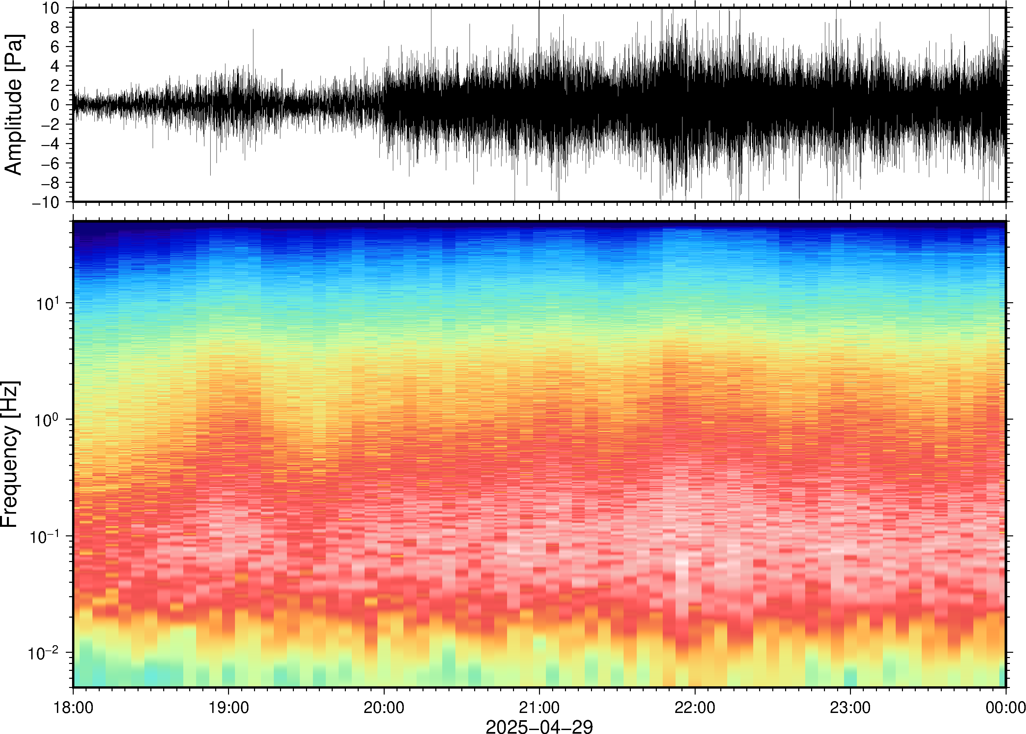The height and width of the screenshot is (734, 1026).
Task: Click amplitude tick label −4
Action: (x=50, y=144)
